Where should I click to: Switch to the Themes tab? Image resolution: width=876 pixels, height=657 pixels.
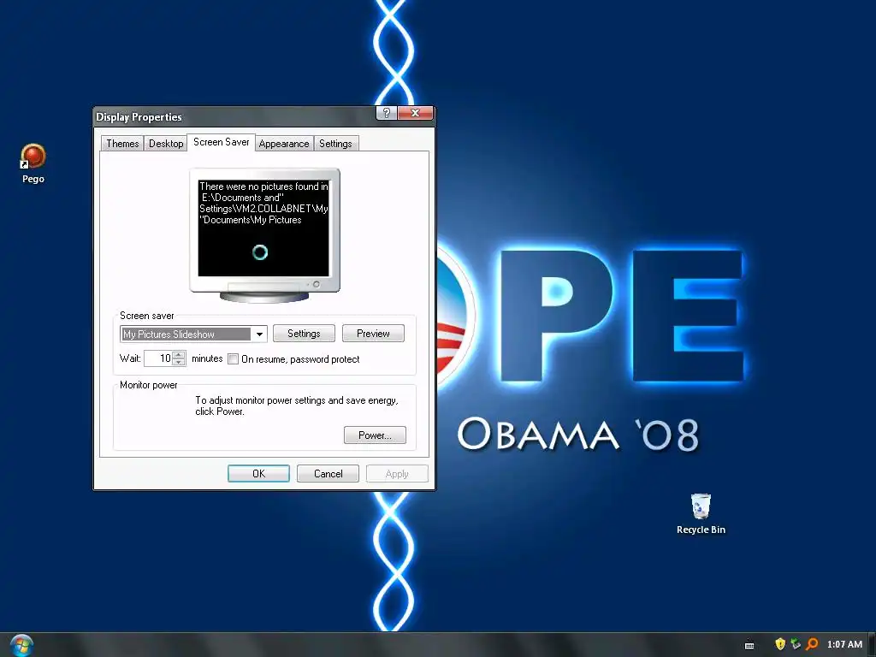coord(122,144)
